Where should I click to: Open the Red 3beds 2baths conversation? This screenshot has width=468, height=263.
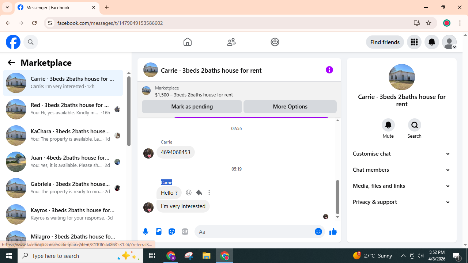point(63,109)
